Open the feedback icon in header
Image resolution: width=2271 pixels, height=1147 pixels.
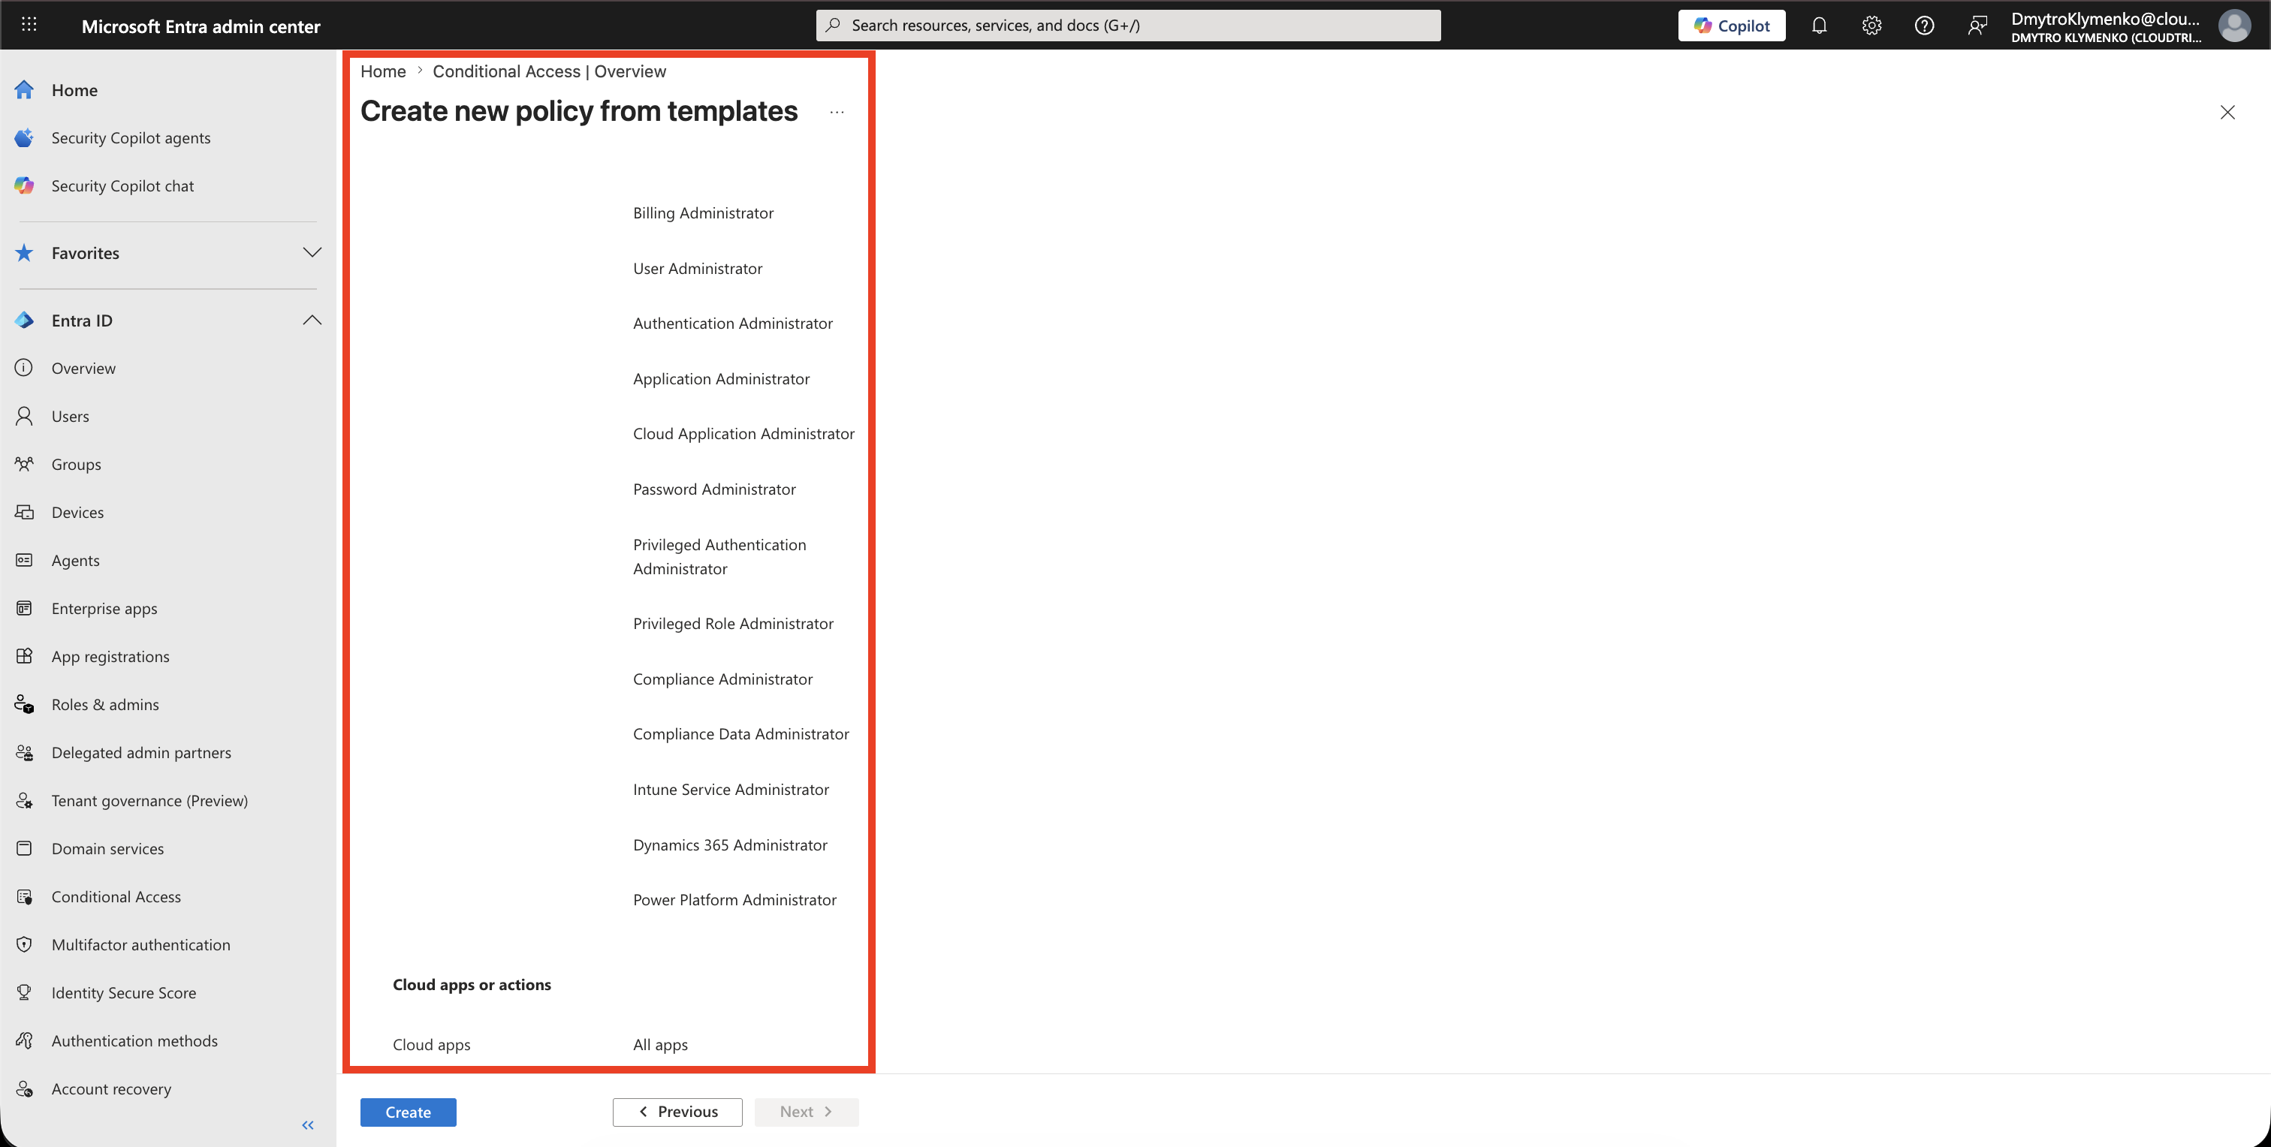1977,26
